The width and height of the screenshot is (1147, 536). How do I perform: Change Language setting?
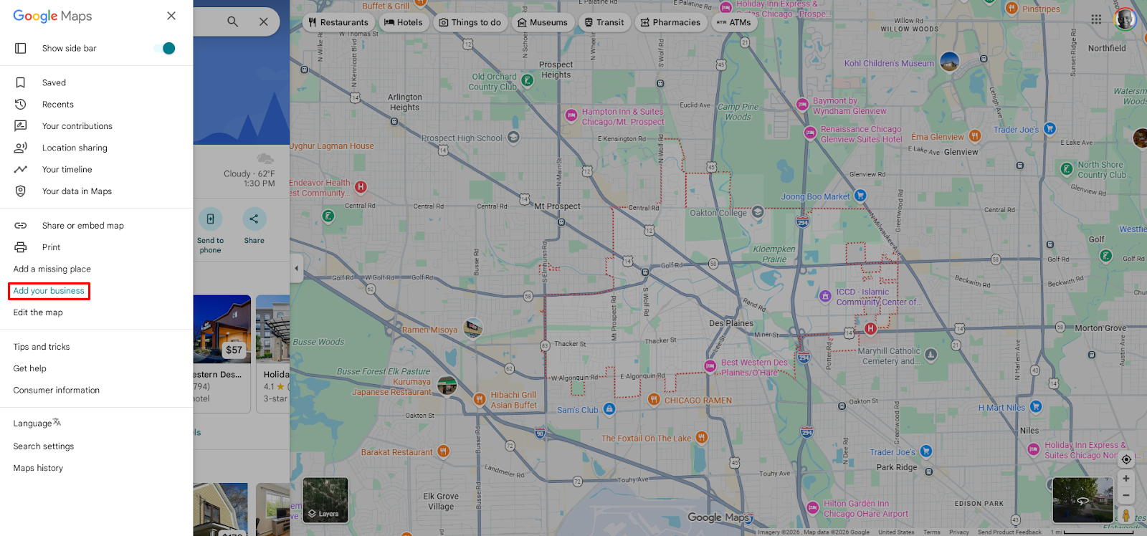tap(37, 423)
